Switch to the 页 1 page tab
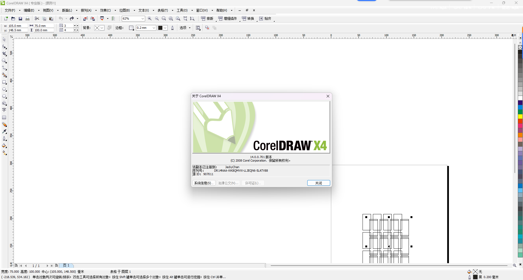This screenshot has height=280, width=523. (66, 266)
